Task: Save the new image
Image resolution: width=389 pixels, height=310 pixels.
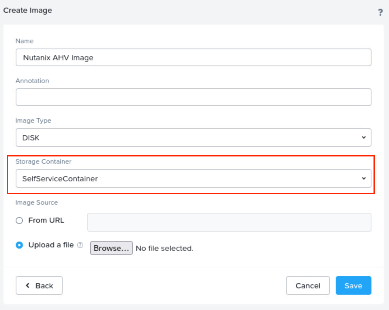Action: pos(353,285)
